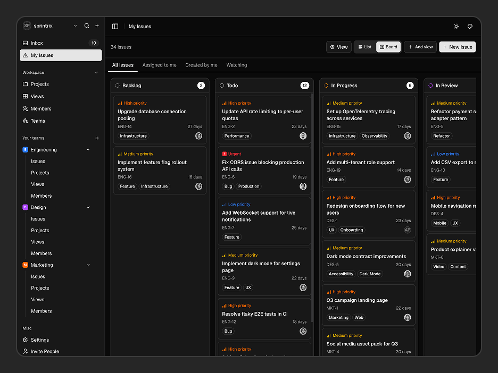498x373 pixels.
Task: Click the blue Engineering team badge icon
Action: click(x=26, y=150)
